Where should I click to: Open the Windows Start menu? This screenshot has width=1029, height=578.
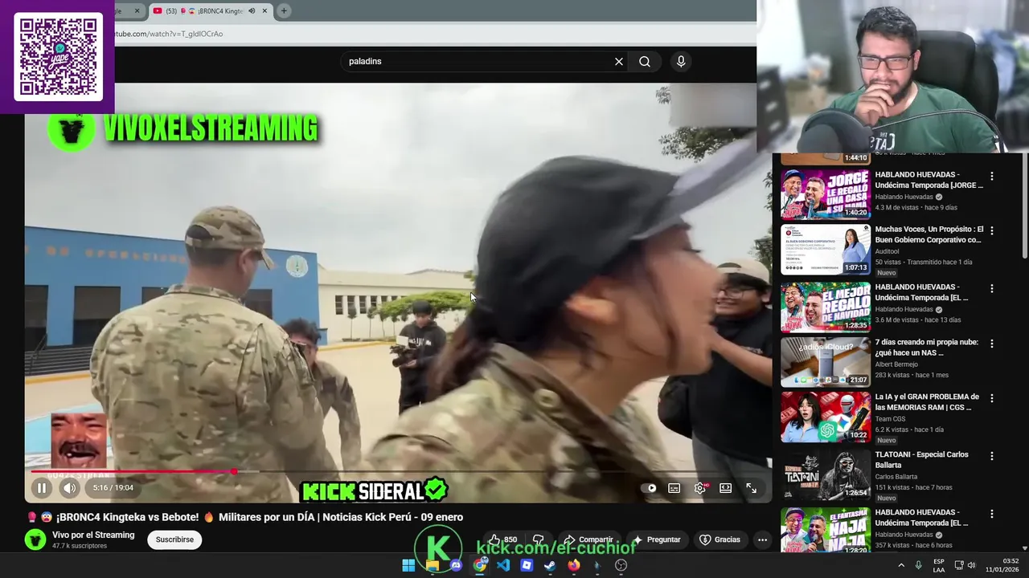[x=408, y=565]
